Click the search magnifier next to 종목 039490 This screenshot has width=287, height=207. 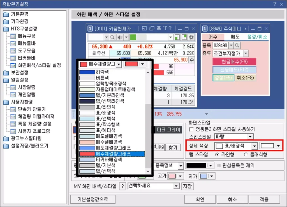point(237,45)
